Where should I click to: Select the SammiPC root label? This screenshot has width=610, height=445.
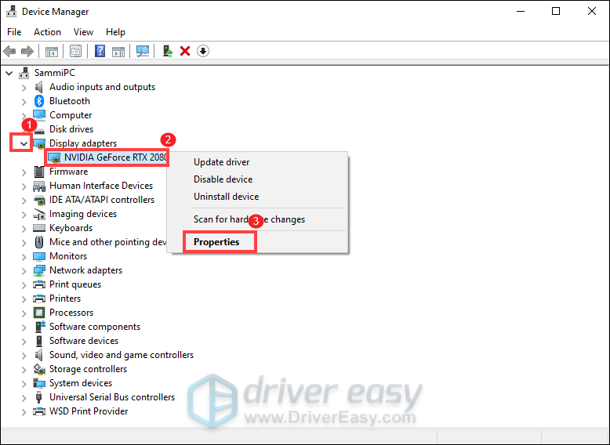[54, 73]
